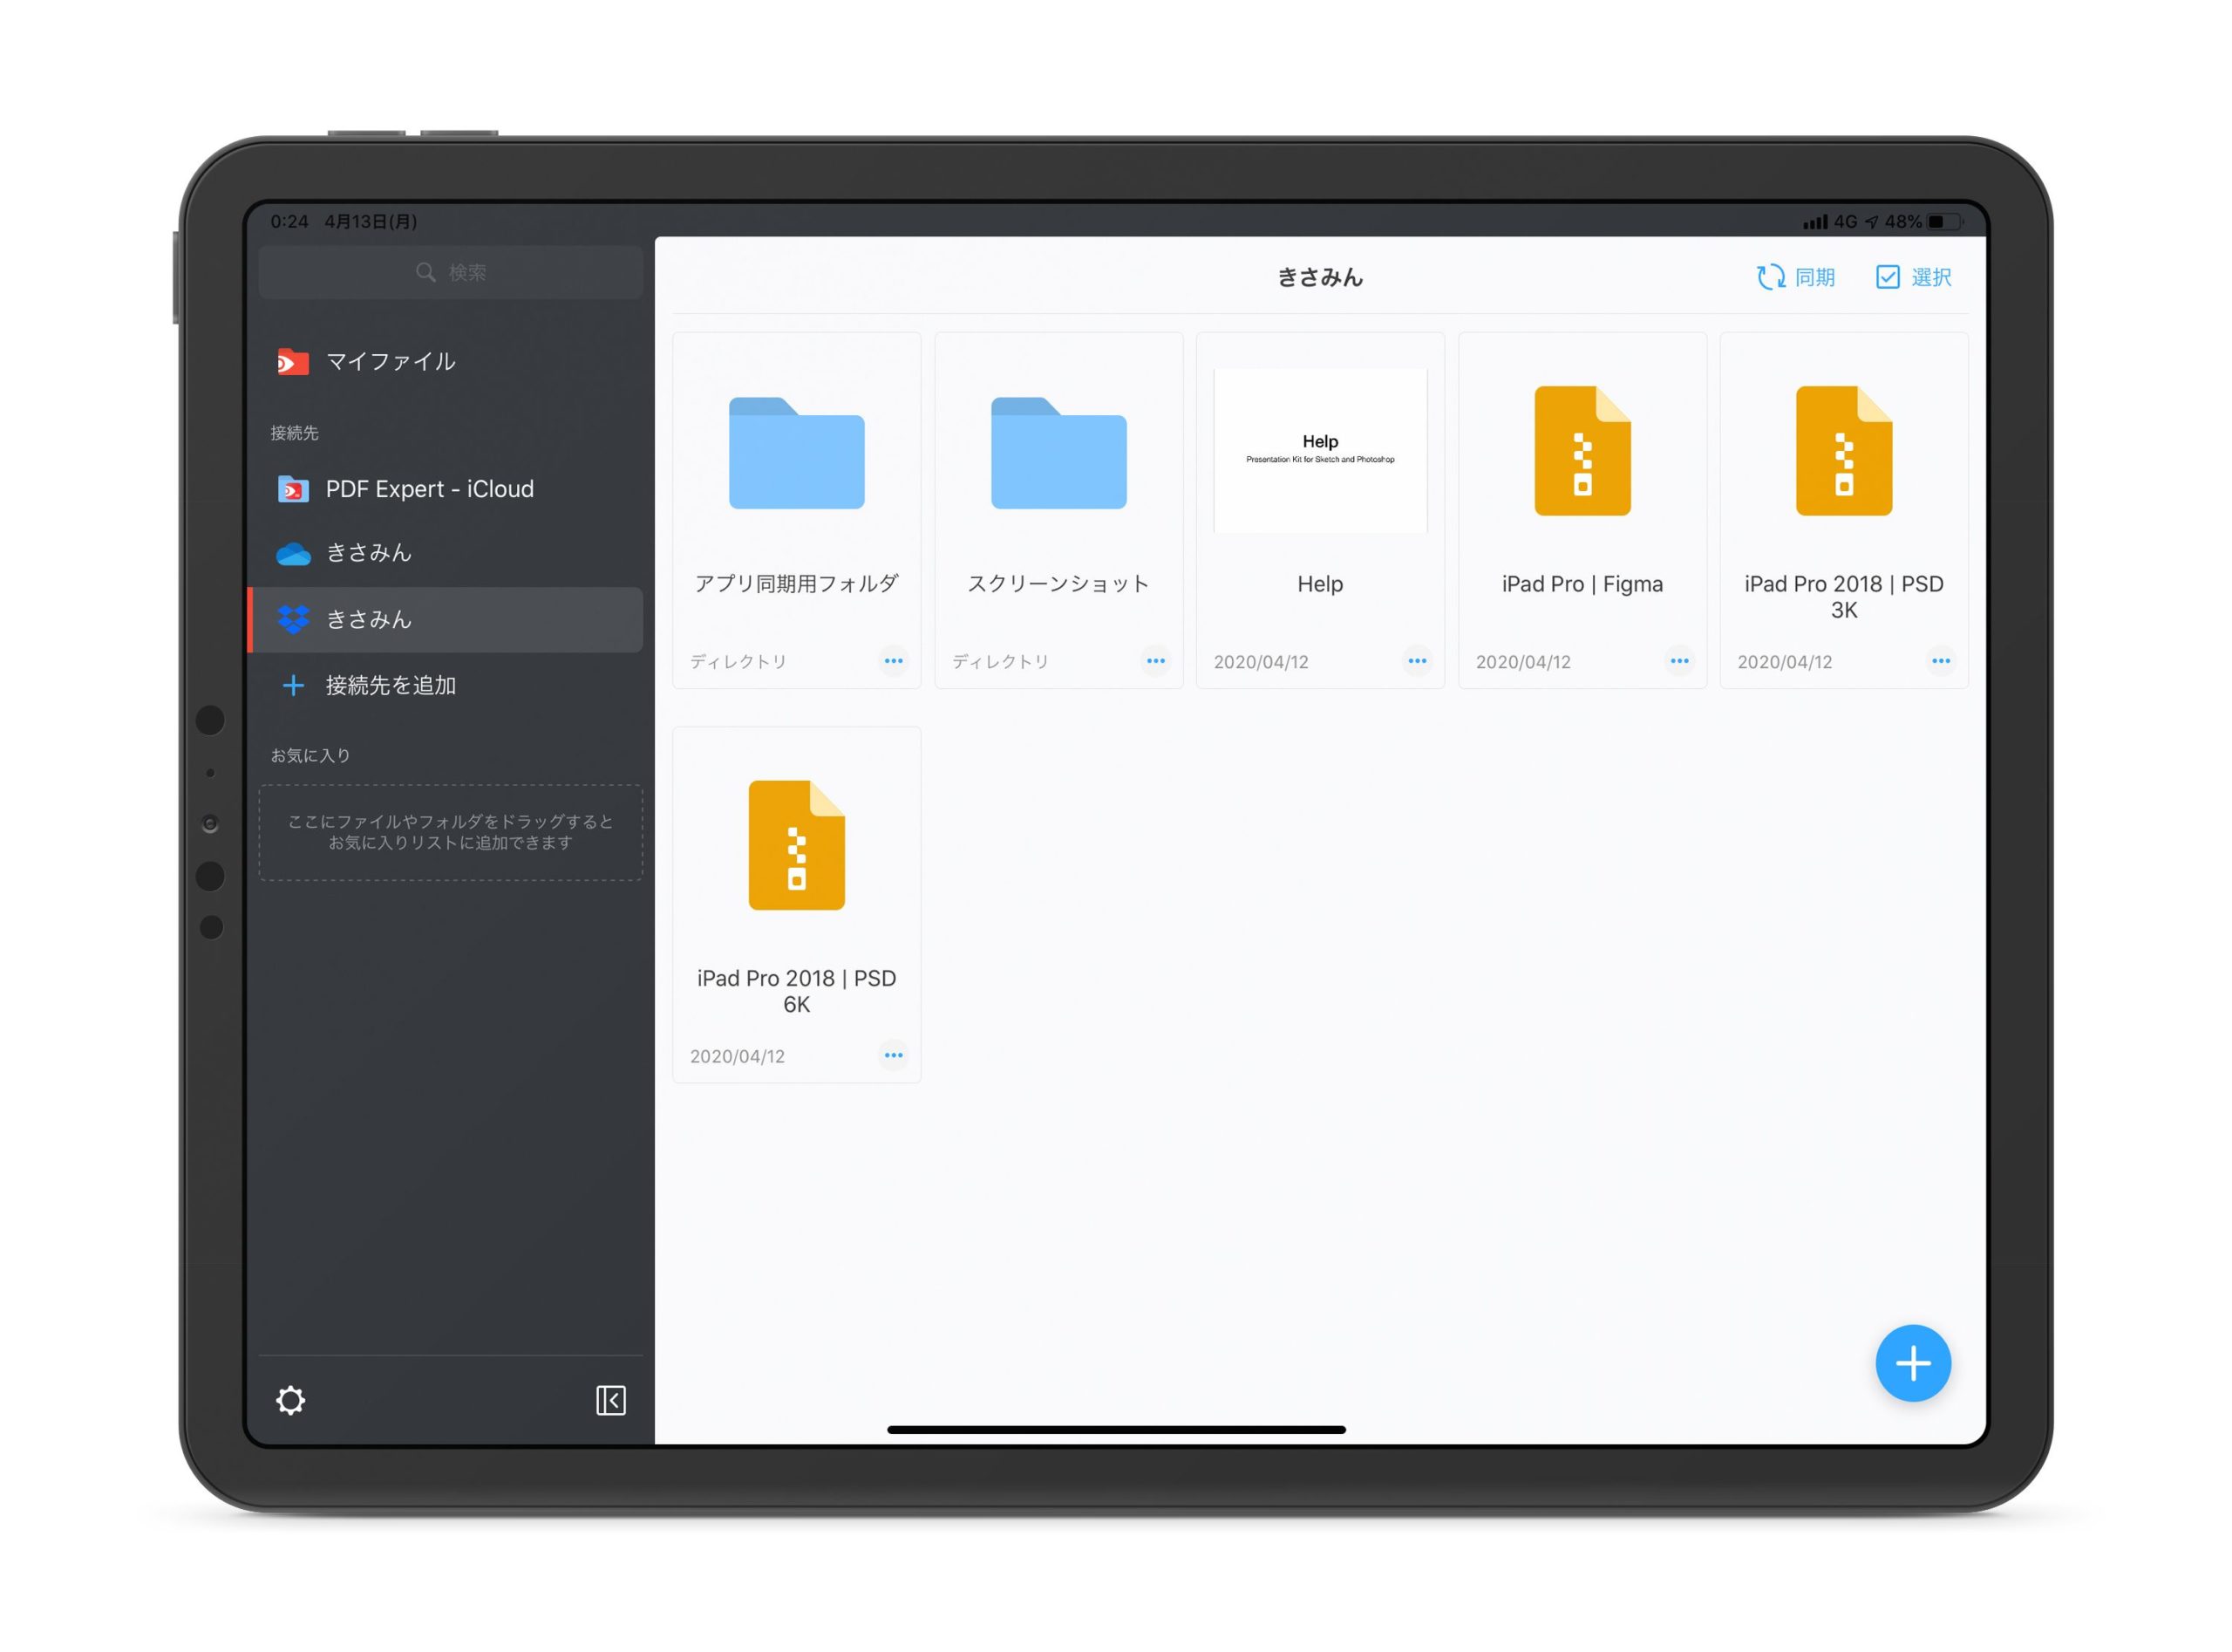Open the settings gear icon
Viewport: 2232px width, 1652px height.
(x=289, y=1400)
